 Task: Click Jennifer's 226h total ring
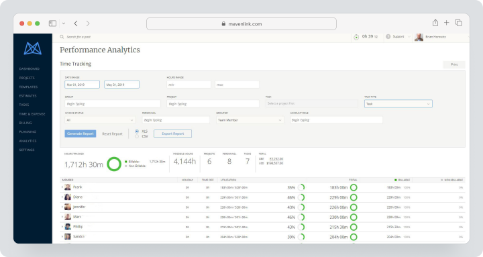(354, 207)
